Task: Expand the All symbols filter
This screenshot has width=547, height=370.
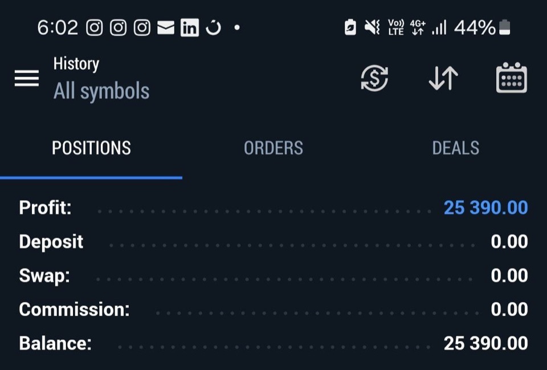Action: (x=101, y=91)
